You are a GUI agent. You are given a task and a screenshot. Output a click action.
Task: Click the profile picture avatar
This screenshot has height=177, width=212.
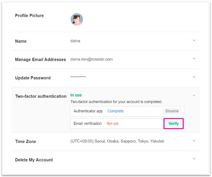coord(77,19)
